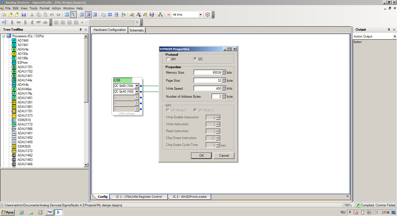397x216 pixels.
Task: Click the USB header of USB Interface block
Action: coord(123,80)
